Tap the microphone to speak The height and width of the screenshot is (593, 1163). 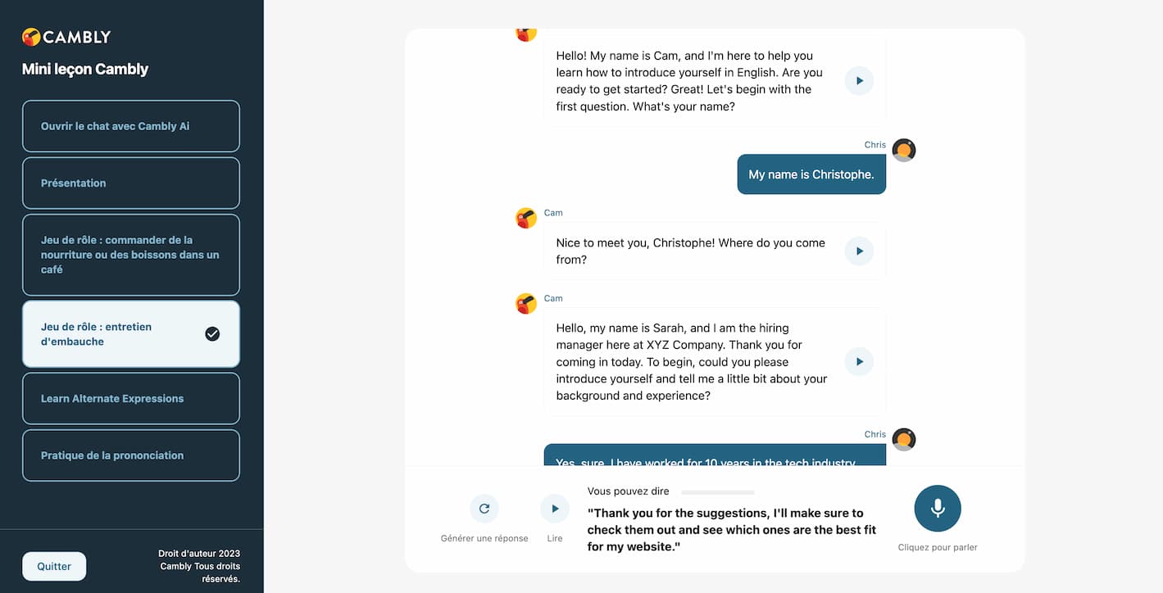(937, 508)
